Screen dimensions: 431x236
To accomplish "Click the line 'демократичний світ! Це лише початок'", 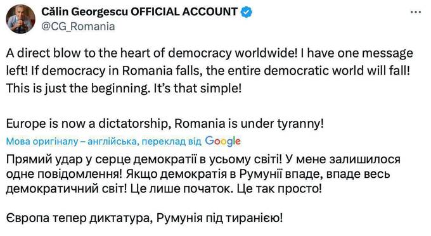I will pos(164,189).
